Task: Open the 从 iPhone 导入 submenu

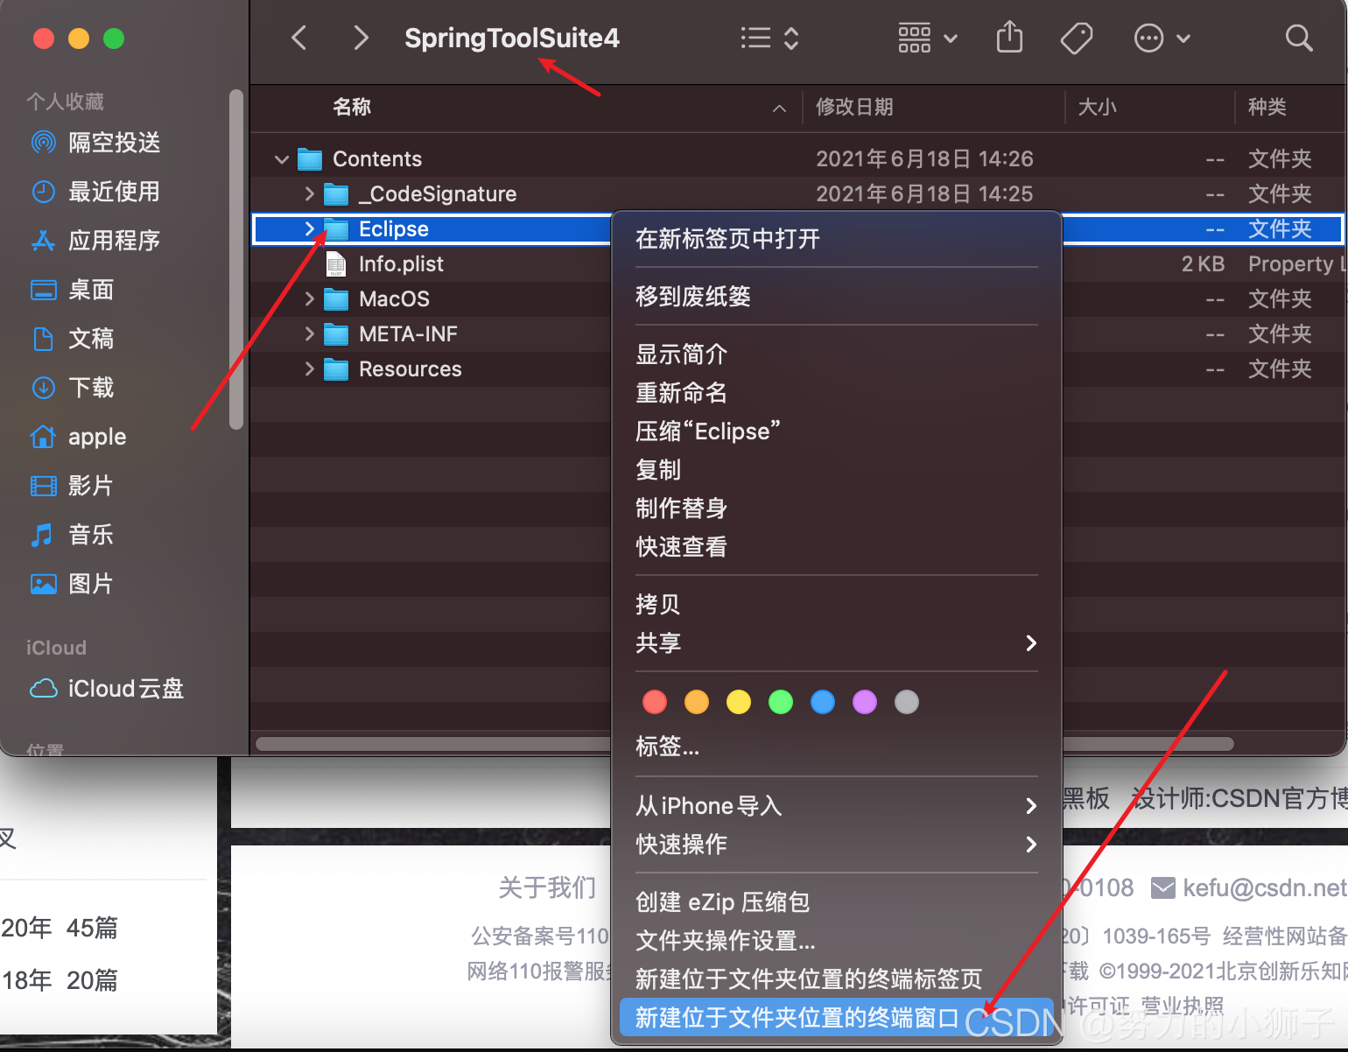Action: click(837, 805)
